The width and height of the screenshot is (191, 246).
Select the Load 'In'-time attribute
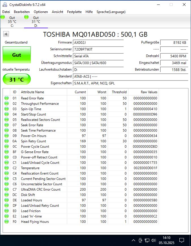tap(31, 216)
